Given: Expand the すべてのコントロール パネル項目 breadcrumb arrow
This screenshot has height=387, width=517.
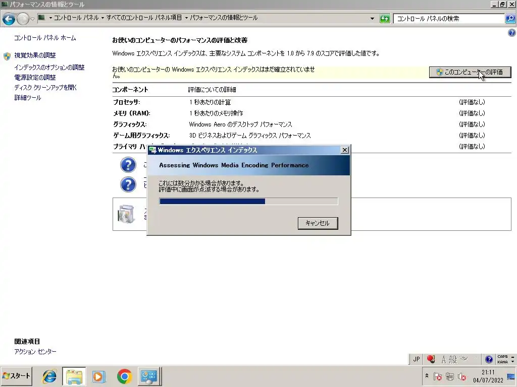Looking at the screenshot, I should tap(102, 18).
